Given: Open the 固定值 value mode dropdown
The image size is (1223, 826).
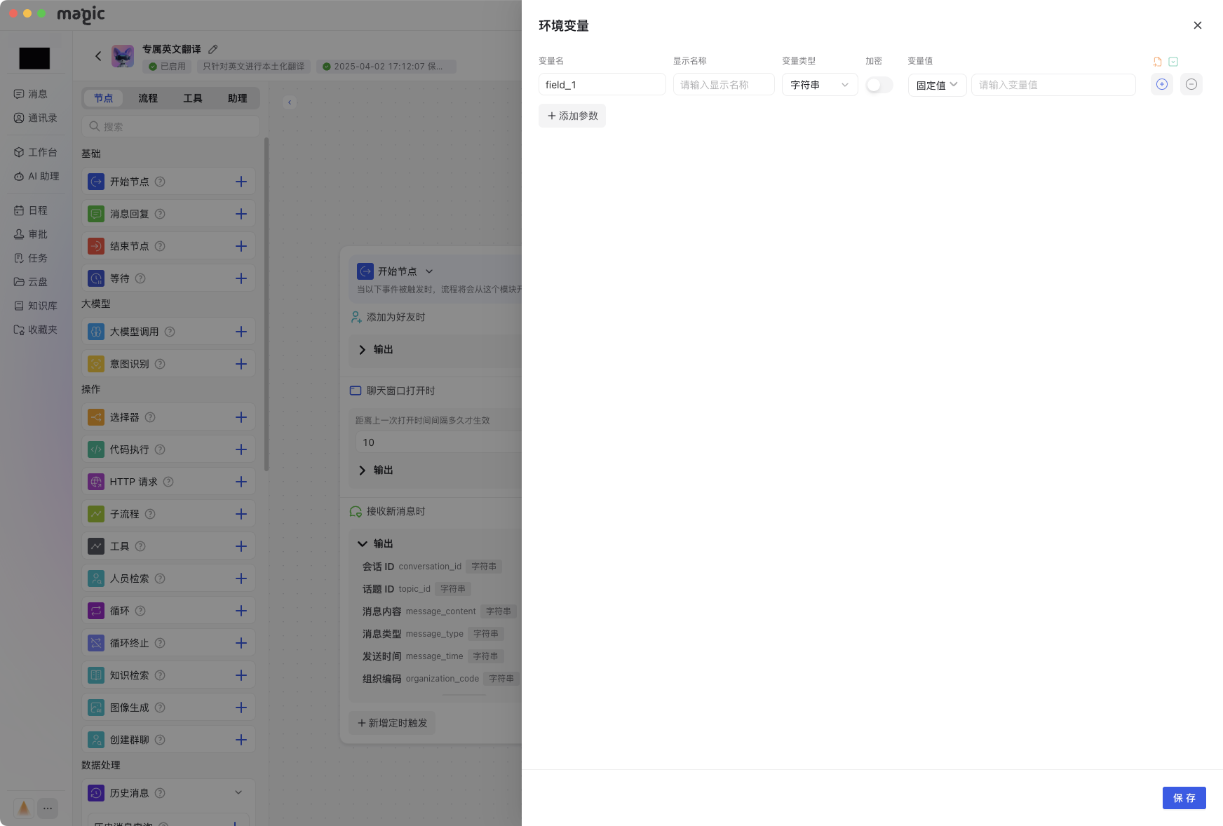Looking at the screenshot, I should click(x=937, y=85).
